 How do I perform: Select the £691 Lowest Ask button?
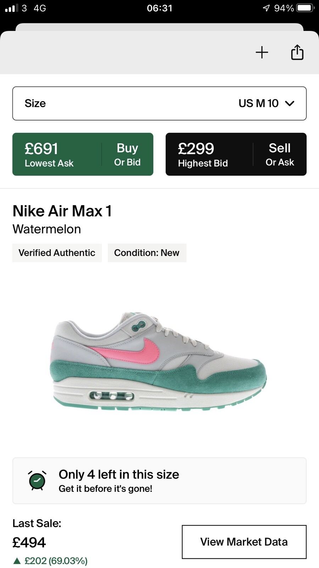click(x=57, y=154)
